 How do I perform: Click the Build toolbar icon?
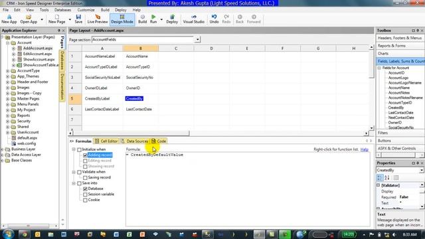pyautogui.click(x=143, y=19)
